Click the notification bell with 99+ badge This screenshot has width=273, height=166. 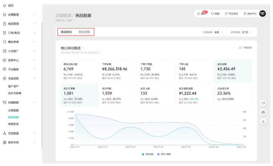point(199,13)
